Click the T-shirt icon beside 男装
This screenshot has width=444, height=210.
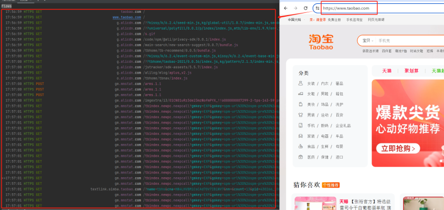click(301, 115)
